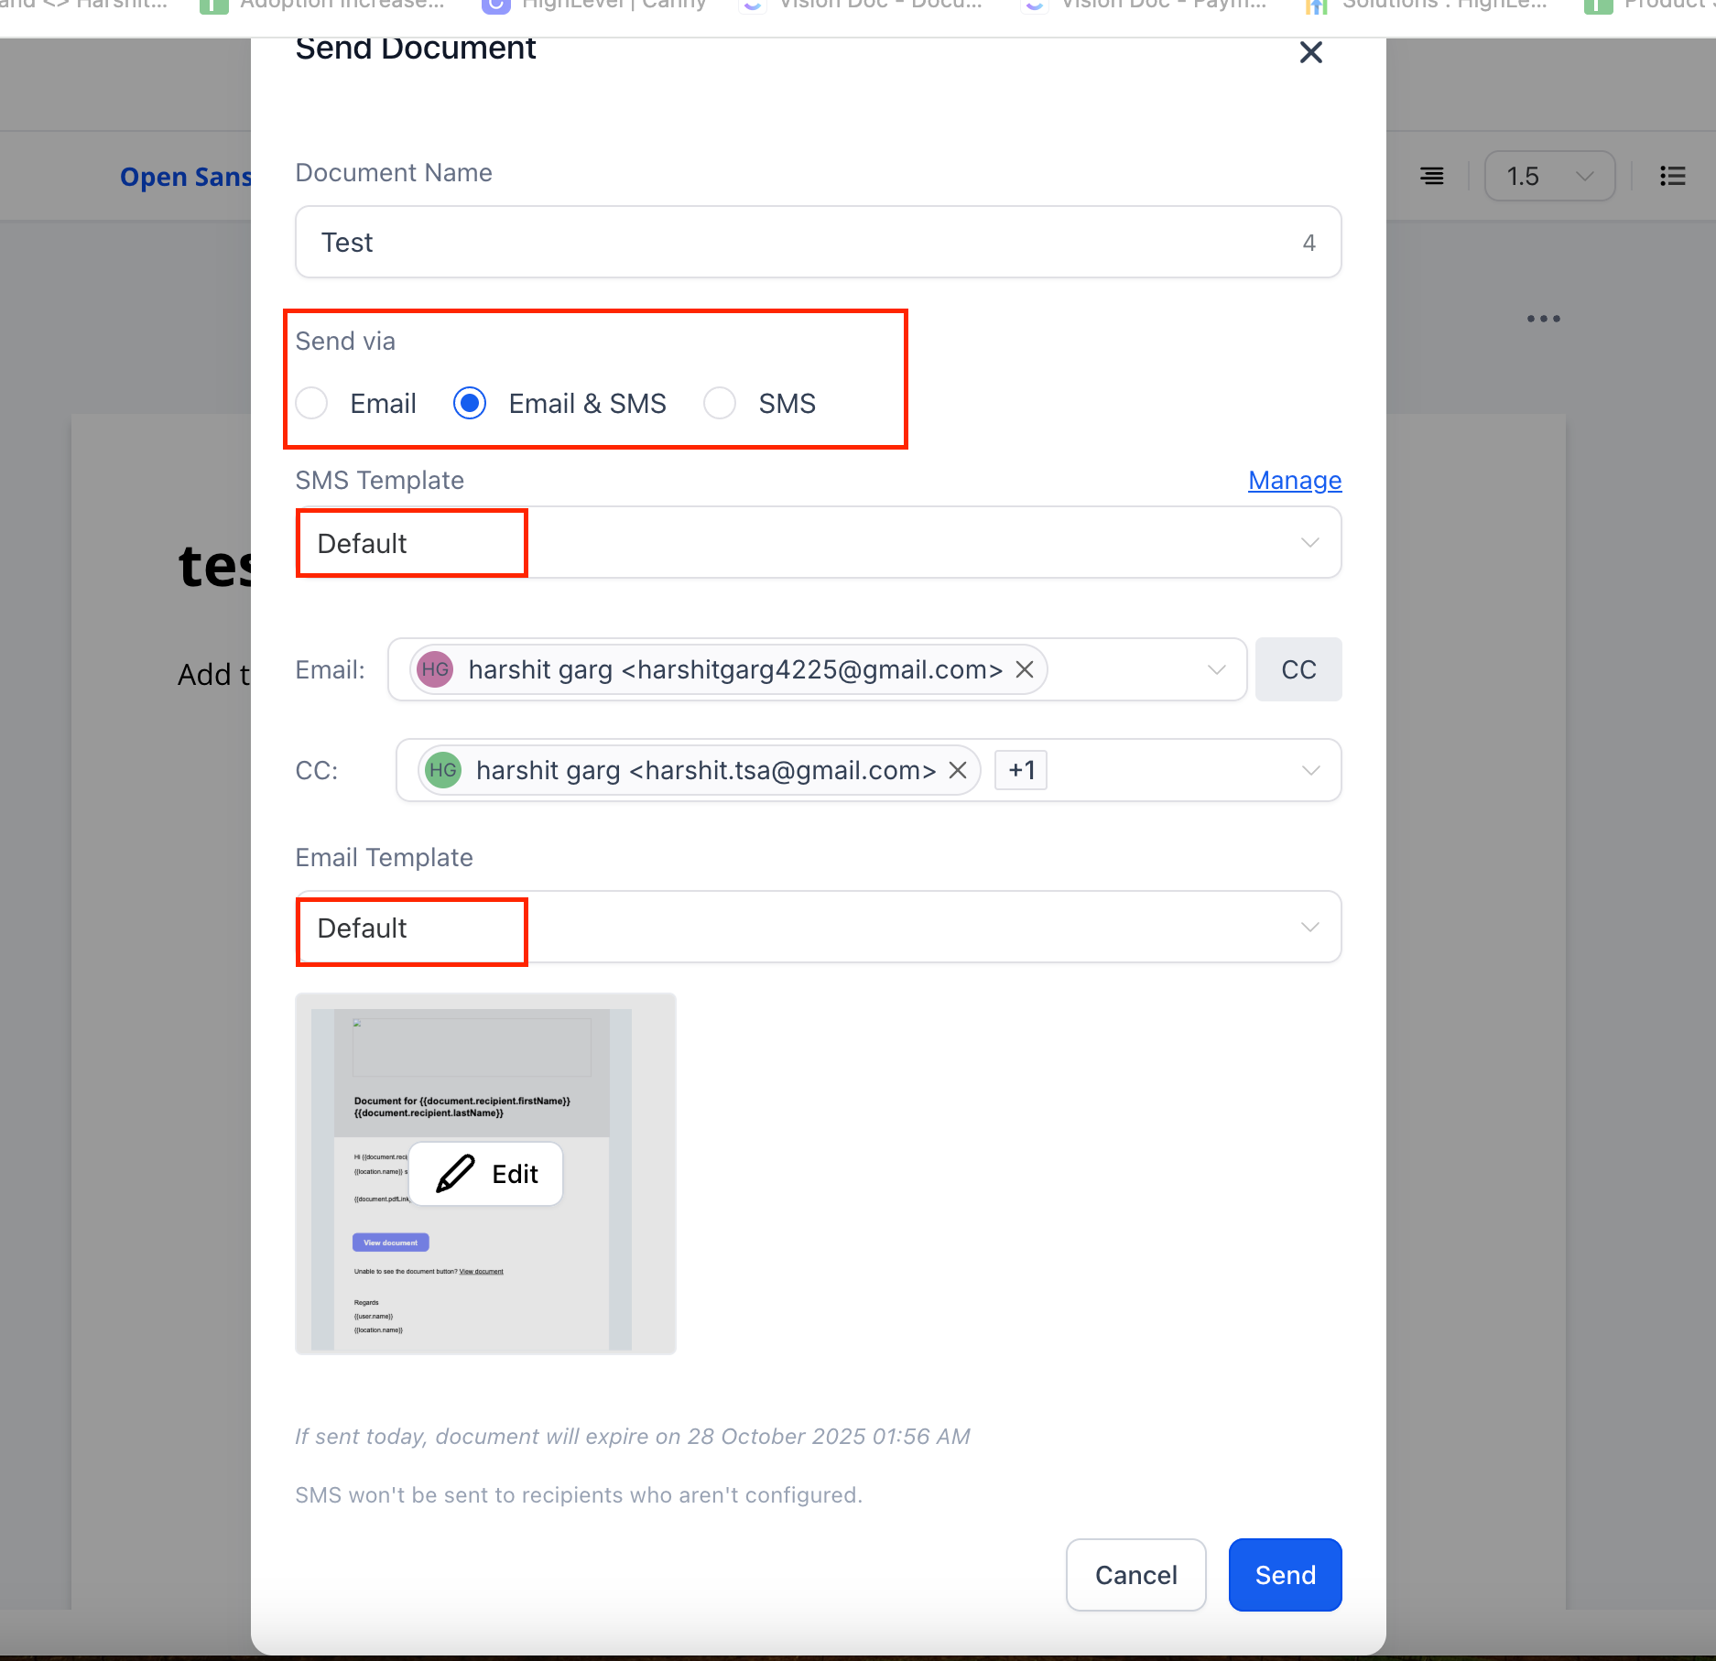Expand the SMS Template dropdown

pyautogui.click(x=1309, y=543)
